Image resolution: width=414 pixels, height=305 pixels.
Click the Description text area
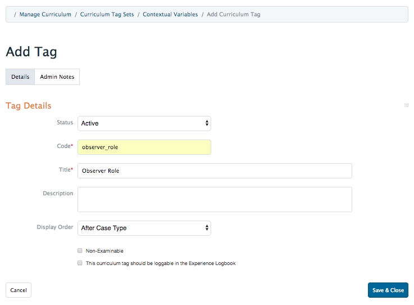tap(215, 199)
